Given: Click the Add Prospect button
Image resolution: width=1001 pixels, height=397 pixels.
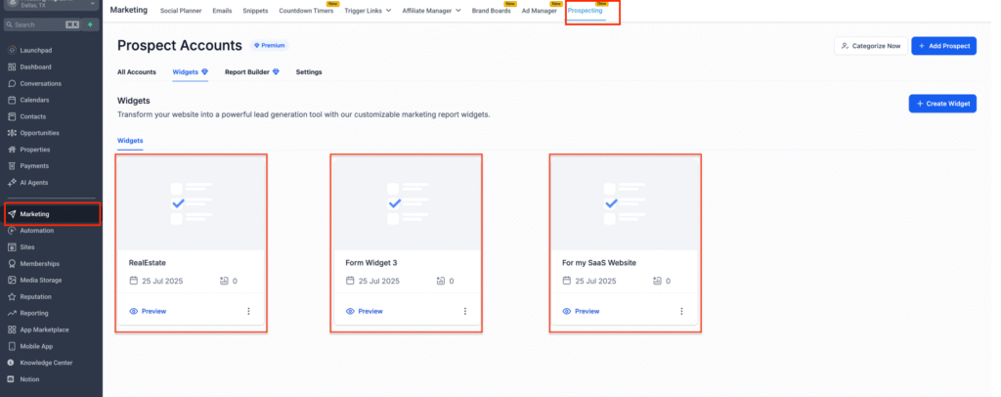Looking at the screenshot, I should (943, 46).
